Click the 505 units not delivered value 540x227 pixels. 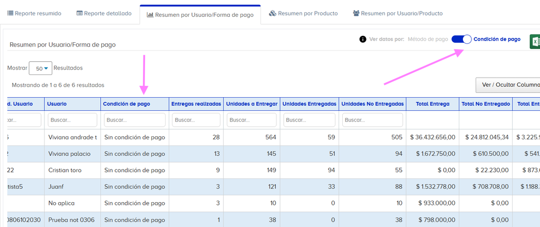click(397, 137)
